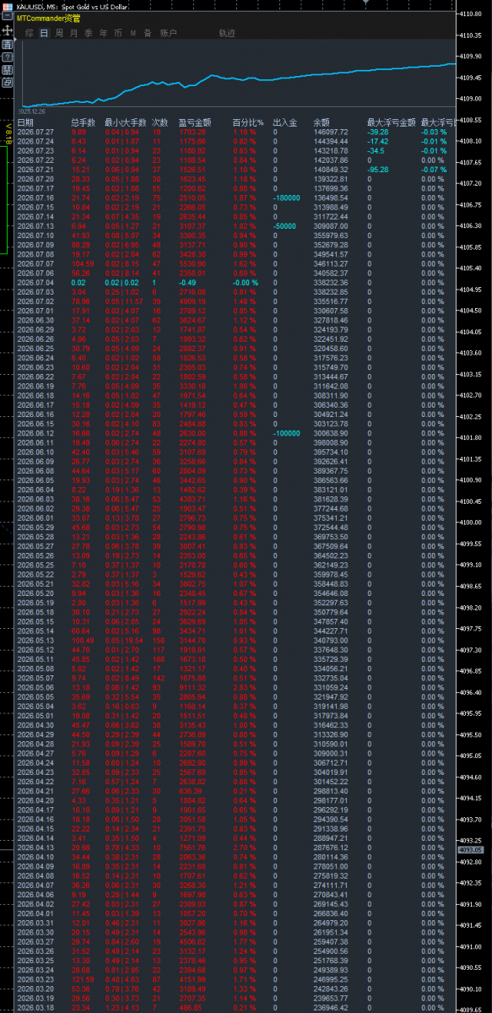Select the 季 quarterly tab
492x1013 pixels.
click(88, 33)
